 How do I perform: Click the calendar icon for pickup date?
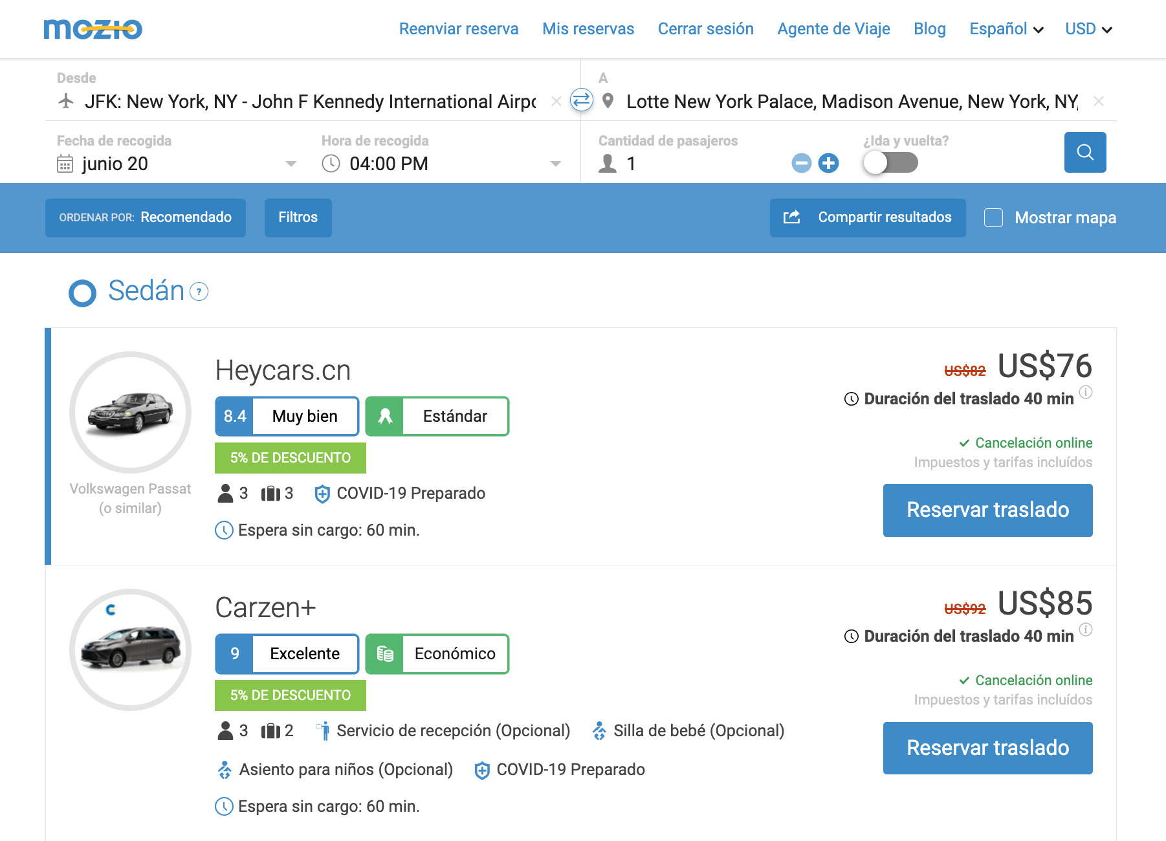[x=65, y=164]
